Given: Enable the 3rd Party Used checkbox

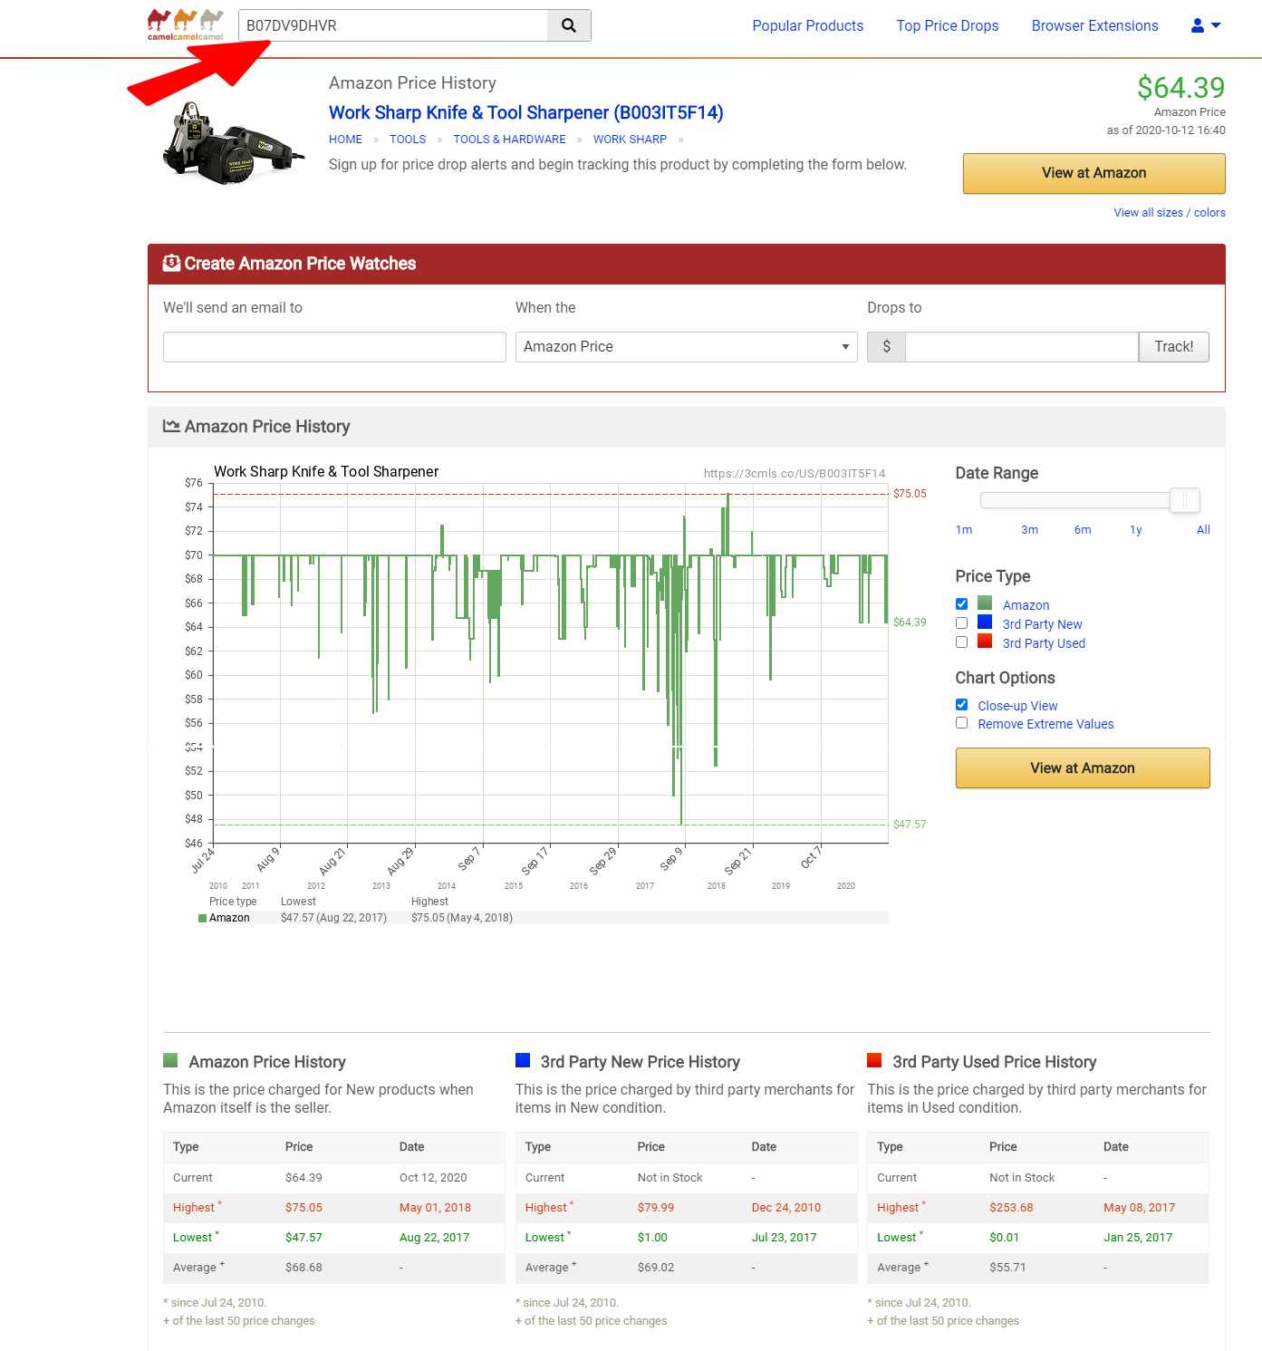Looking at the screenshot, I should (x=961, y=642).
